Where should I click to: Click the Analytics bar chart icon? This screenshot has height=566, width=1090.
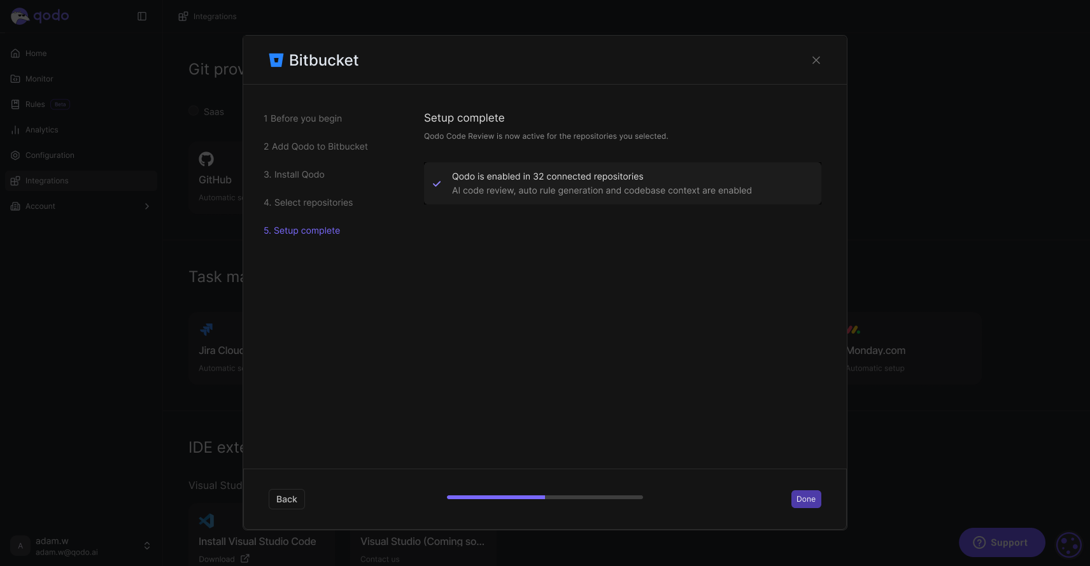click(x=15, y=130)
